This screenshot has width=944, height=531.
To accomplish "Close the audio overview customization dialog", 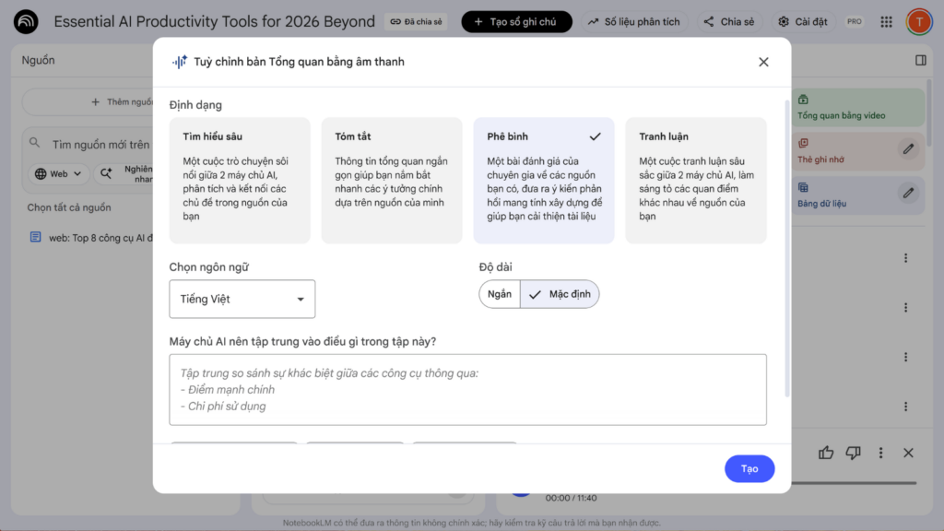I will coord(763,62).
